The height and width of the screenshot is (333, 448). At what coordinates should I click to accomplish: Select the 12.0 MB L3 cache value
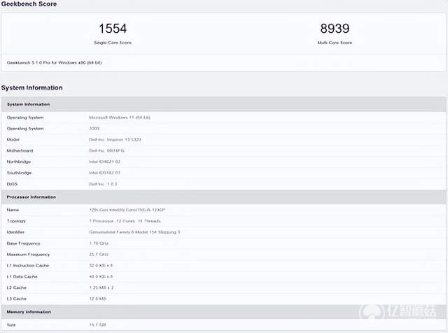(98, 299)
